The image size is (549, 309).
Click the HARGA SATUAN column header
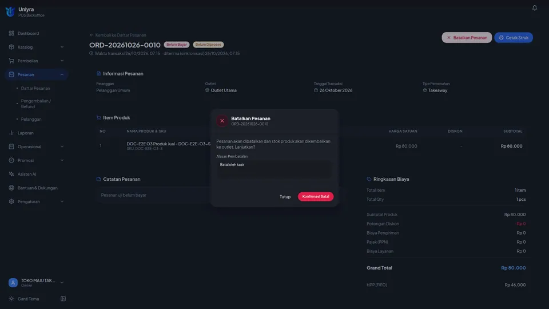pos(403,132)
